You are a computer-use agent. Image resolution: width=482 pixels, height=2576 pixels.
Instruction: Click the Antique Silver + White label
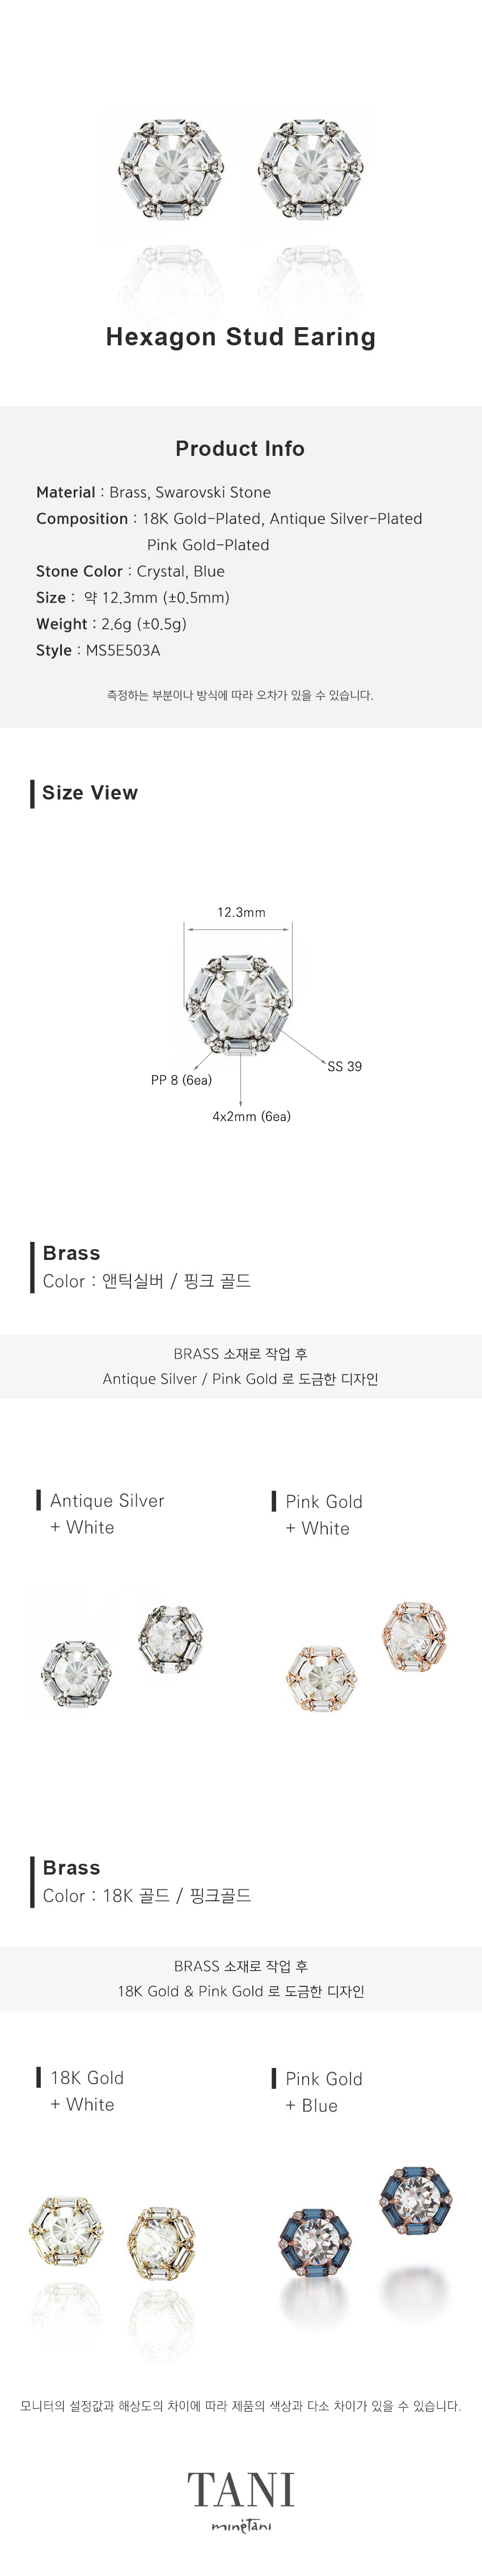coord(106,1514)
